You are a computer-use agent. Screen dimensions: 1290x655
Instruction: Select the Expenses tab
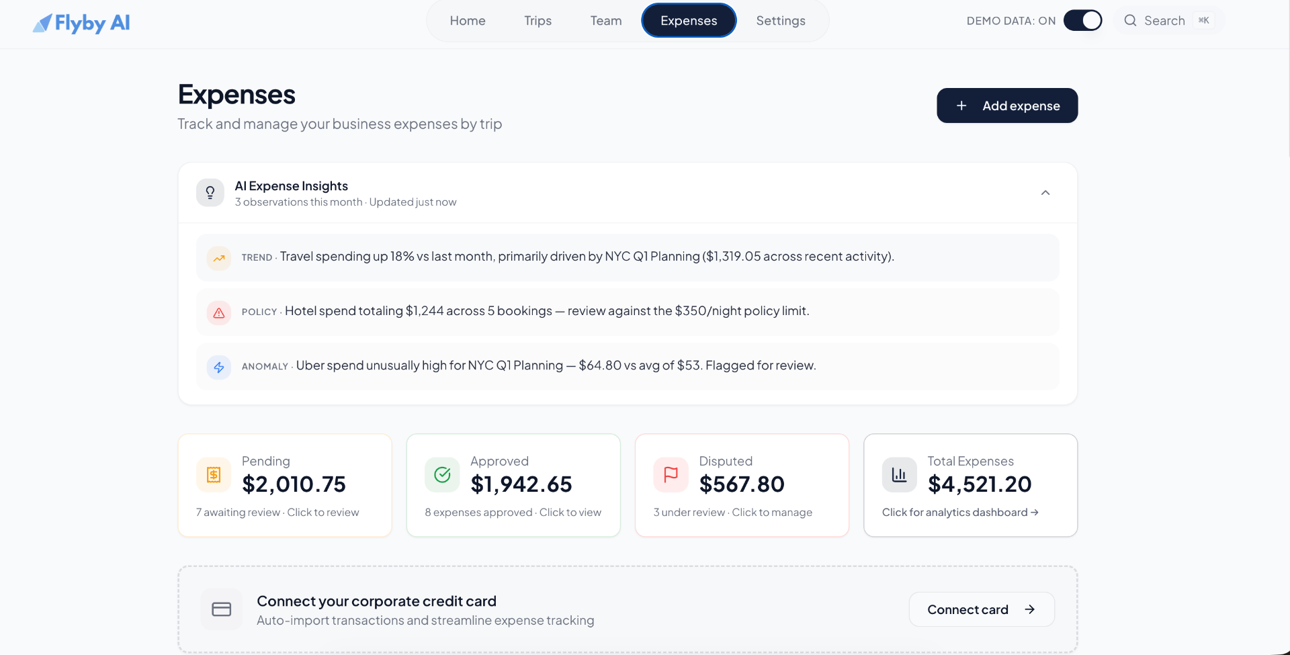point(689,21)
